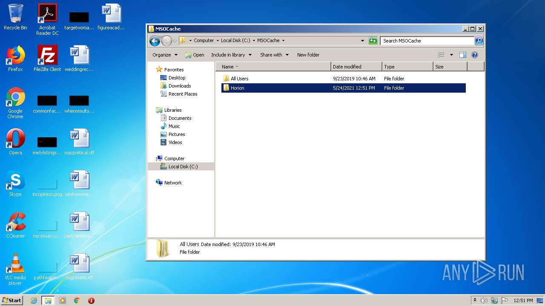Open the recent pages dropdown arrow
545x306 pixels.
point(175,41)
